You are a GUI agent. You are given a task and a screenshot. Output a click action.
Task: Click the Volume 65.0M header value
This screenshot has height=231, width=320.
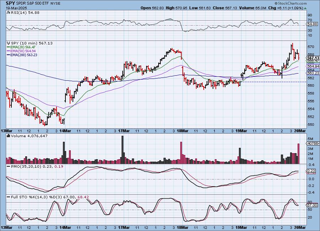[252, 8]
